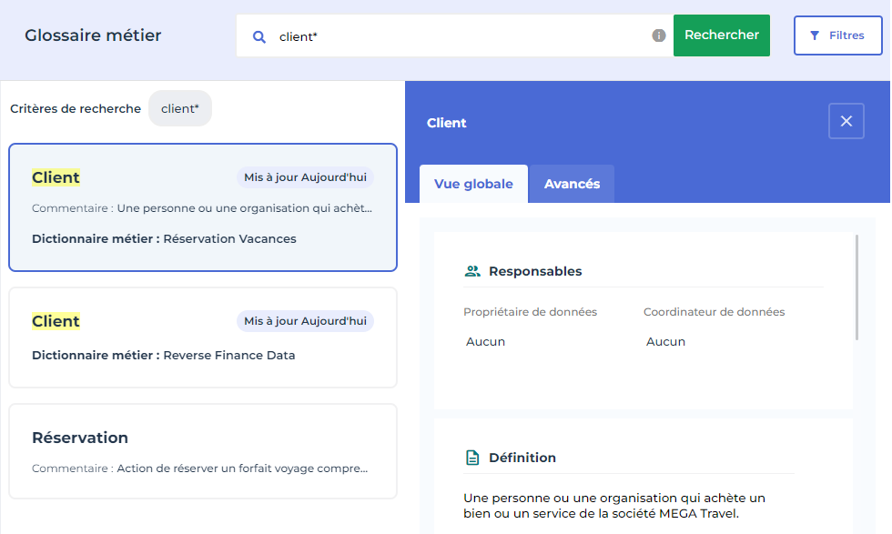
Task: Click the Responsables people icon
Action: (472, 271)
